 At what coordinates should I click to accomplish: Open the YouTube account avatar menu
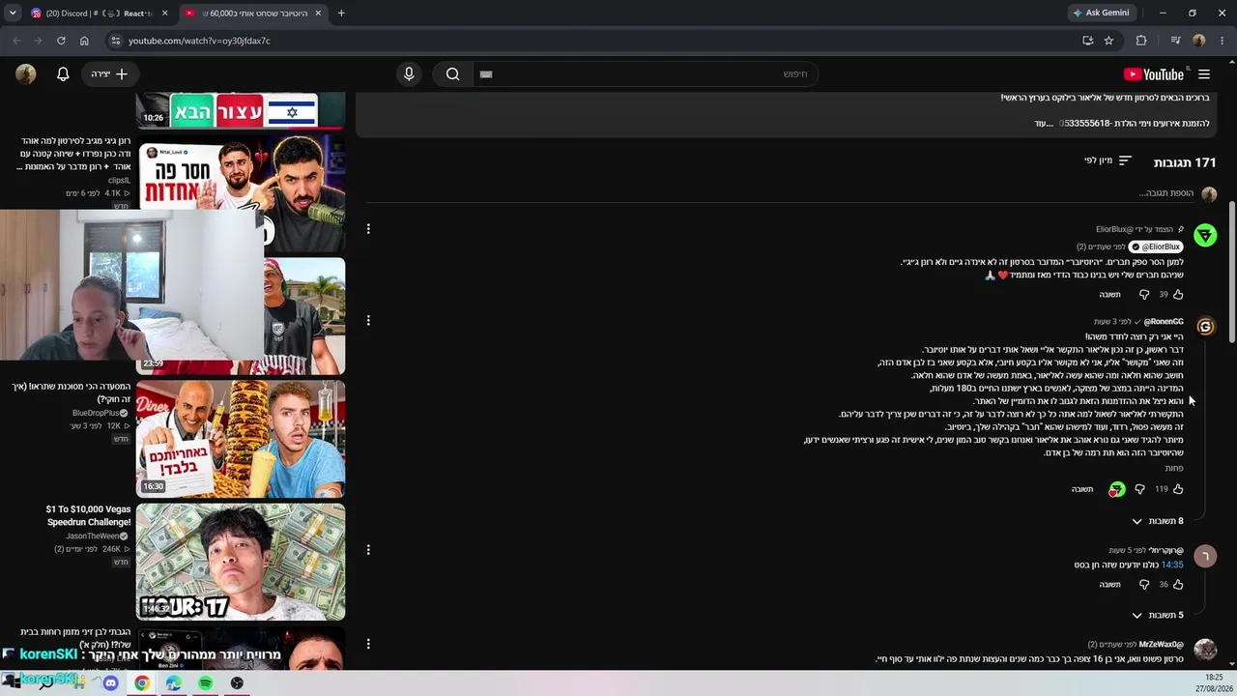[x=26, y=74]
